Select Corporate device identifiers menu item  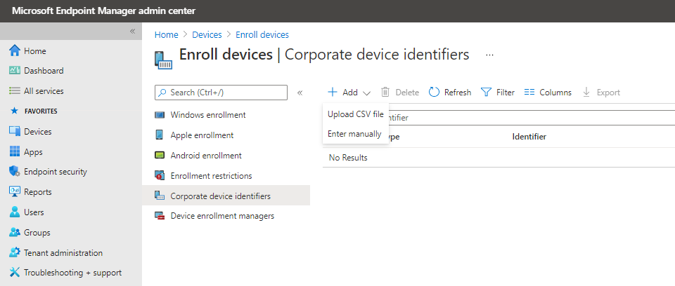(226, 196)
